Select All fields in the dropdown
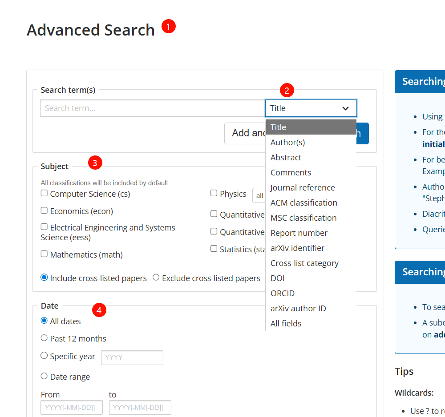 pos(286,324)
